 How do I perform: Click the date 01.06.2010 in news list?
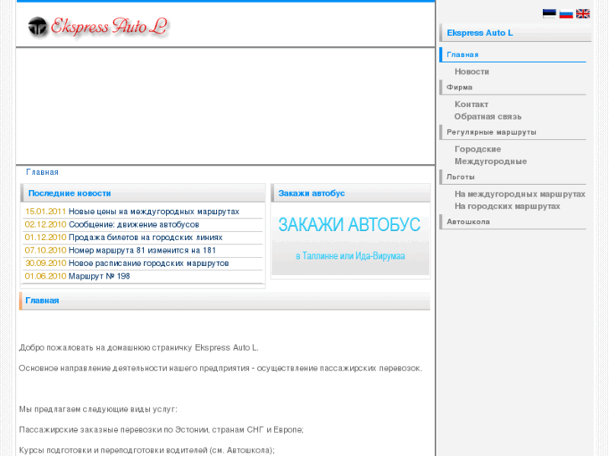[x=45, y=276]
